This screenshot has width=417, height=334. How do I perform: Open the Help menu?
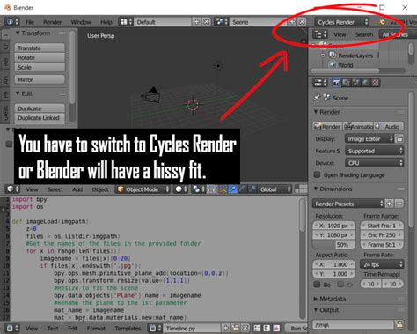point(106,22)
